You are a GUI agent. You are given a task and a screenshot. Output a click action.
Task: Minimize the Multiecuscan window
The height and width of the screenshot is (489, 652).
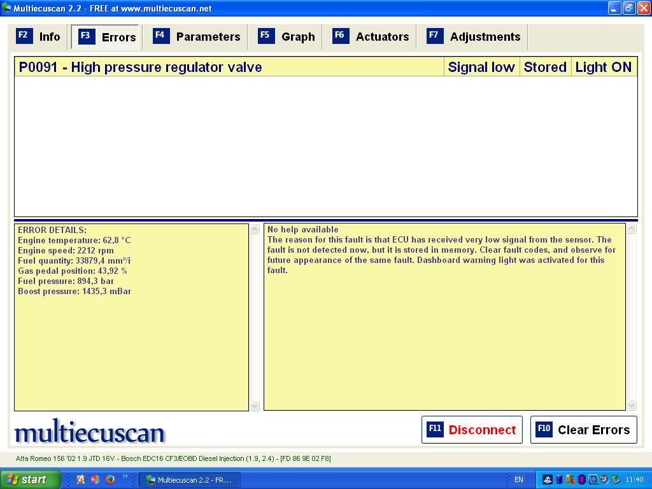614,8
